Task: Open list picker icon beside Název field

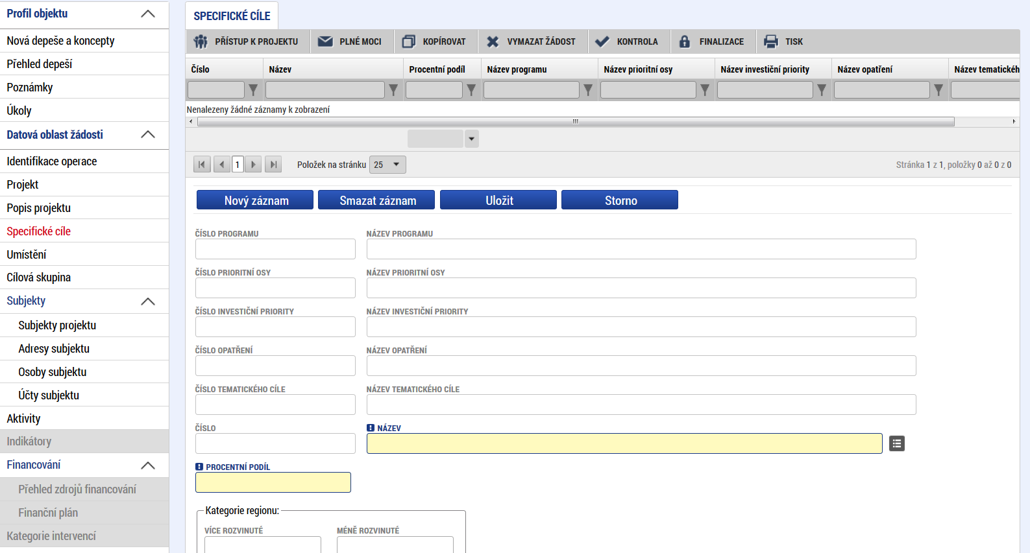Action: coord(897,443)
